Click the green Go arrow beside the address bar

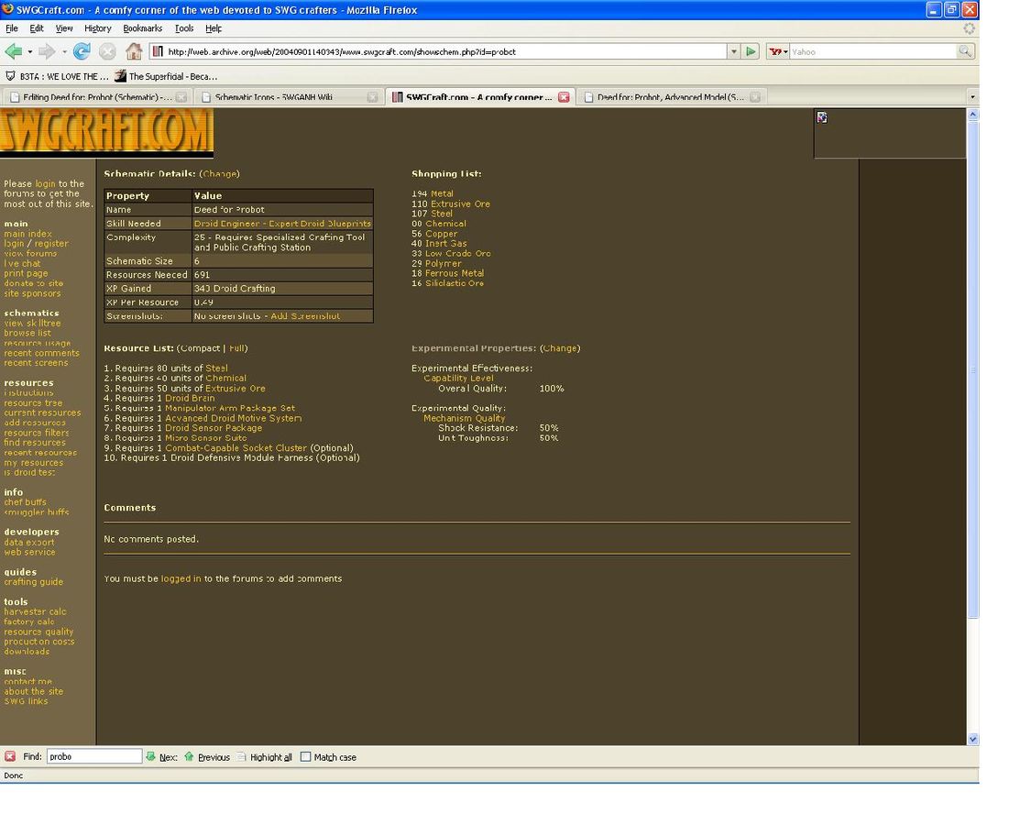[751, 51]
